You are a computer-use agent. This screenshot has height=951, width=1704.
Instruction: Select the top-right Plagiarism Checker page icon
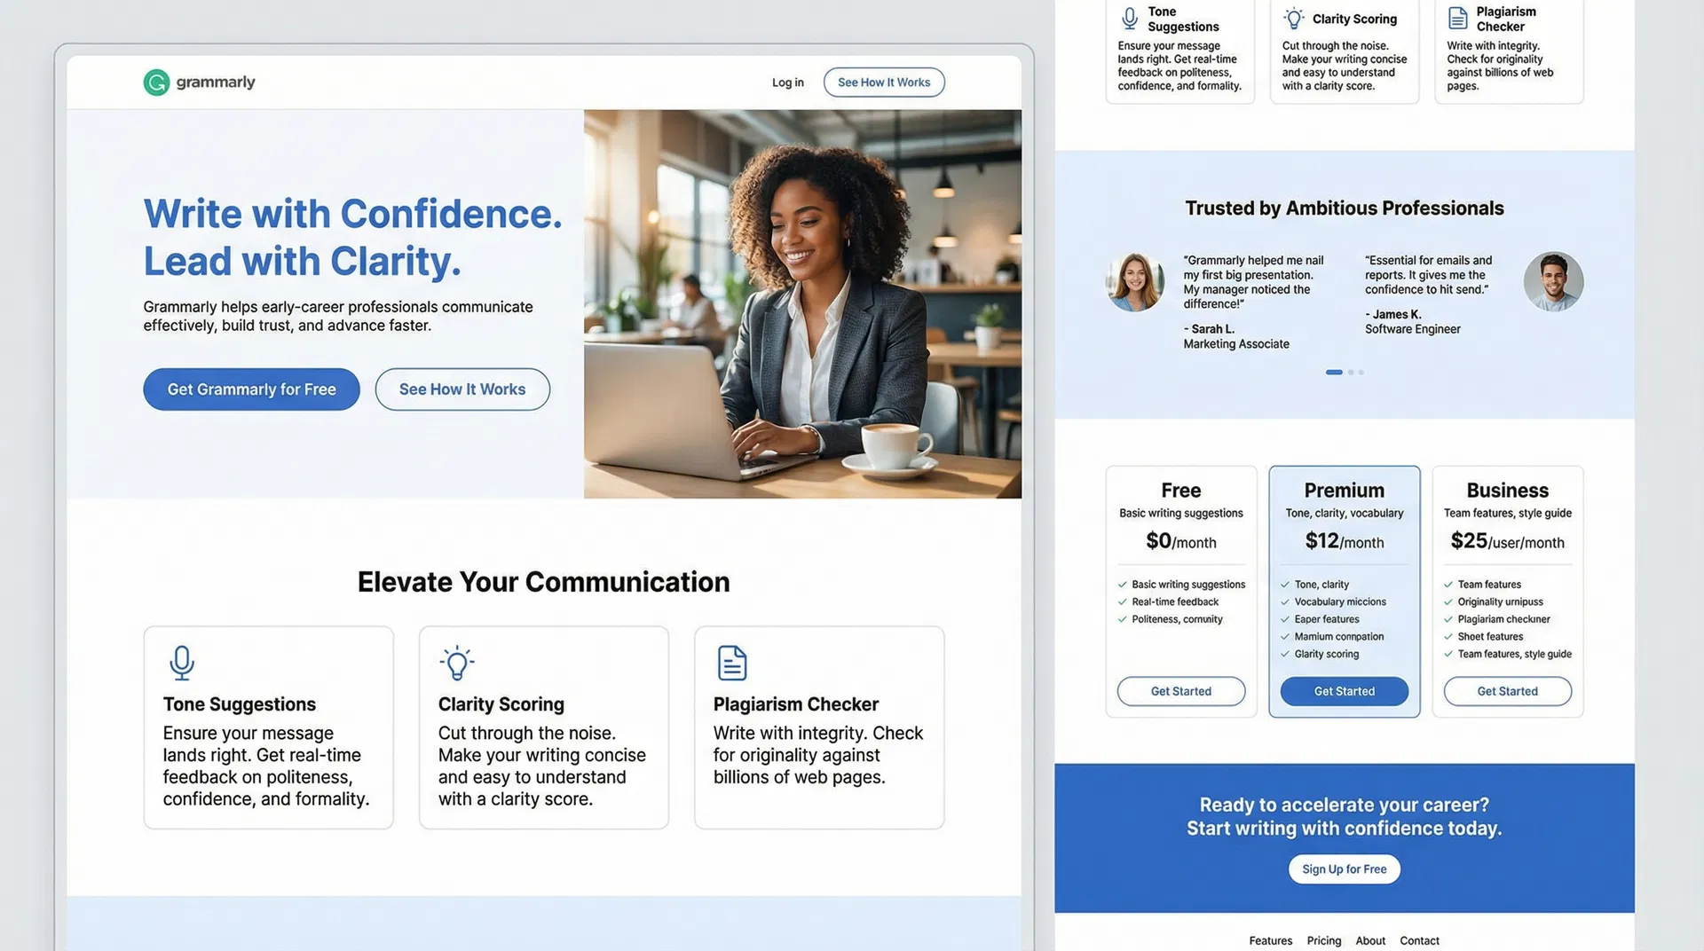click(x=1458, y=17)
